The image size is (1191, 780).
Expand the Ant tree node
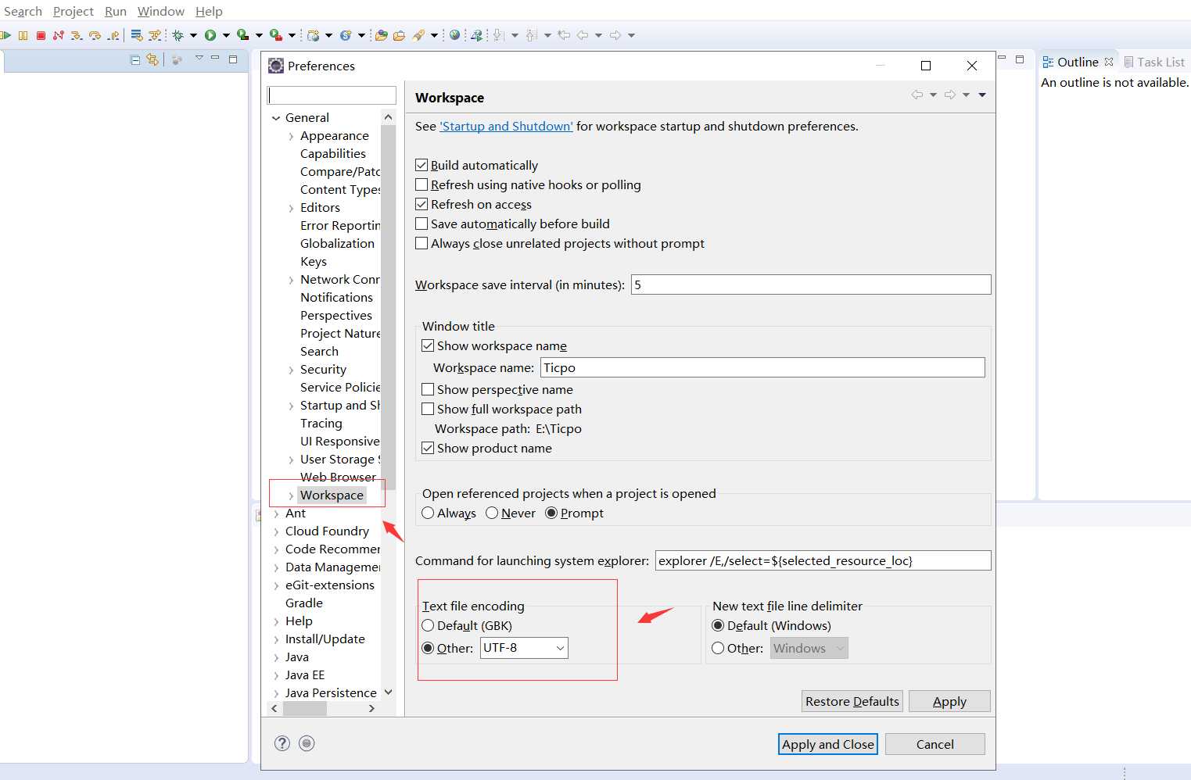tap(276, 513)
